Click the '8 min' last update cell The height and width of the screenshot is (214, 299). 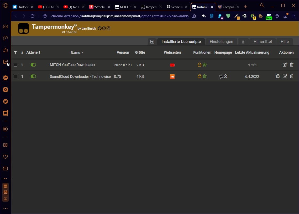(x=252, y=65)
